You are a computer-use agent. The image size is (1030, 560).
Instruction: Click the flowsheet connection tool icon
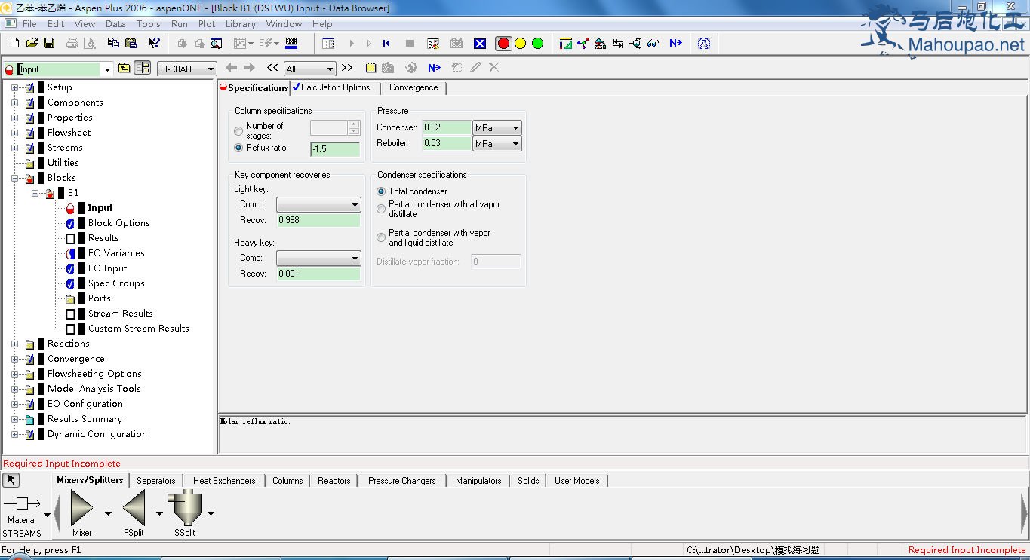[x=583, y=44]
